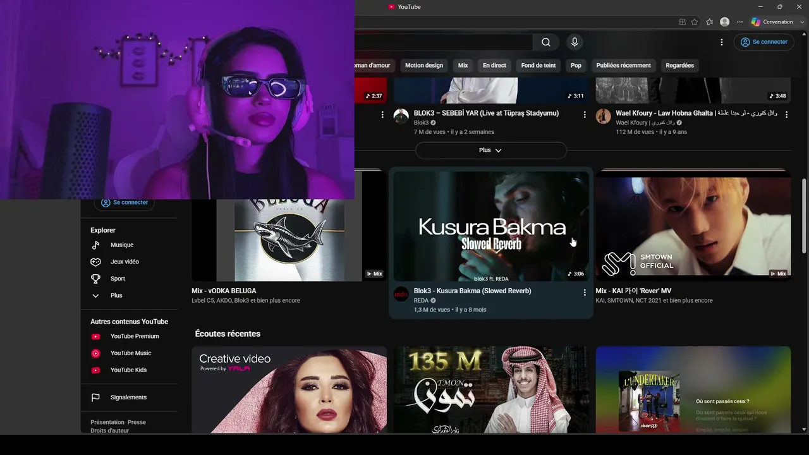
Task: Open the browser settings ellipsis menu
Action: [739, 21]
